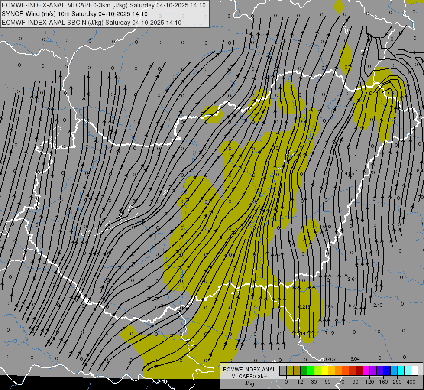Click the legend scale value 12

[x=300, y=382]
